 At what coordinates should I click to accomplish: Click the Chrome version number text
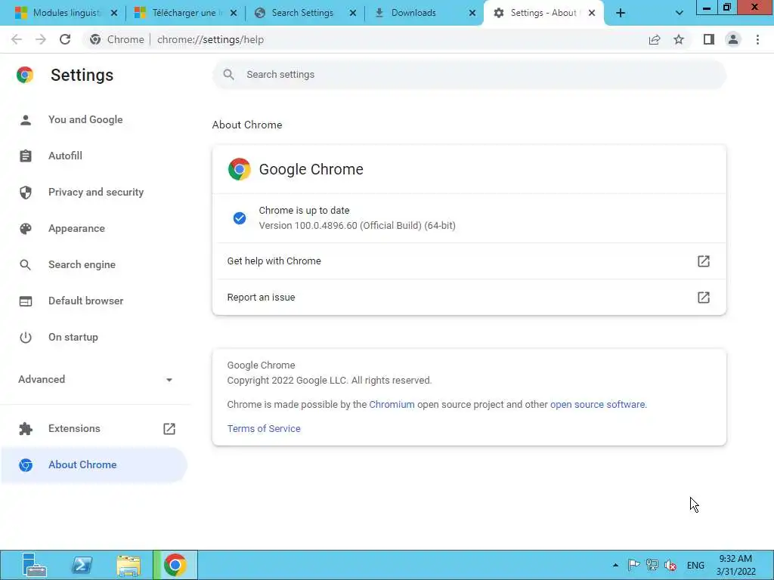tap(357, 225)
